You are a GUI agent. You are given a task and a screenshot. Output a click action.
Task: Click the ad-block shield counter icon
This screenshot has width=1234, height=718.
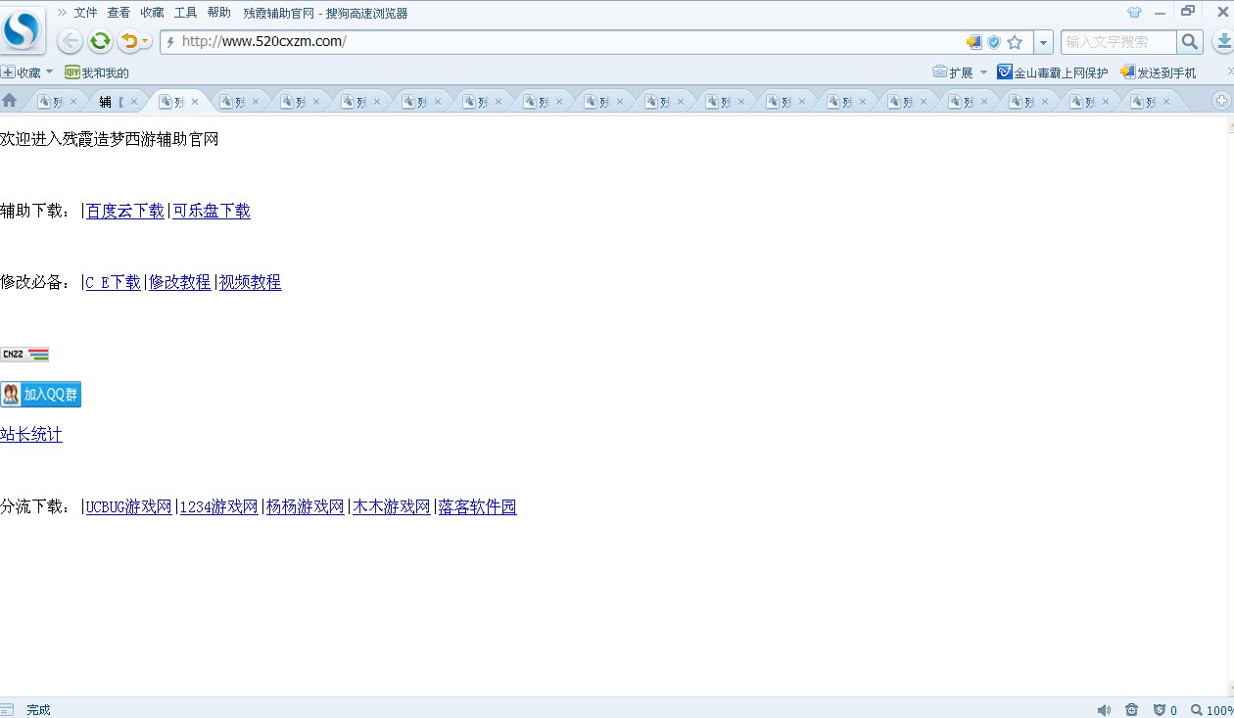pyautogui.click(x=1164, y=710)
